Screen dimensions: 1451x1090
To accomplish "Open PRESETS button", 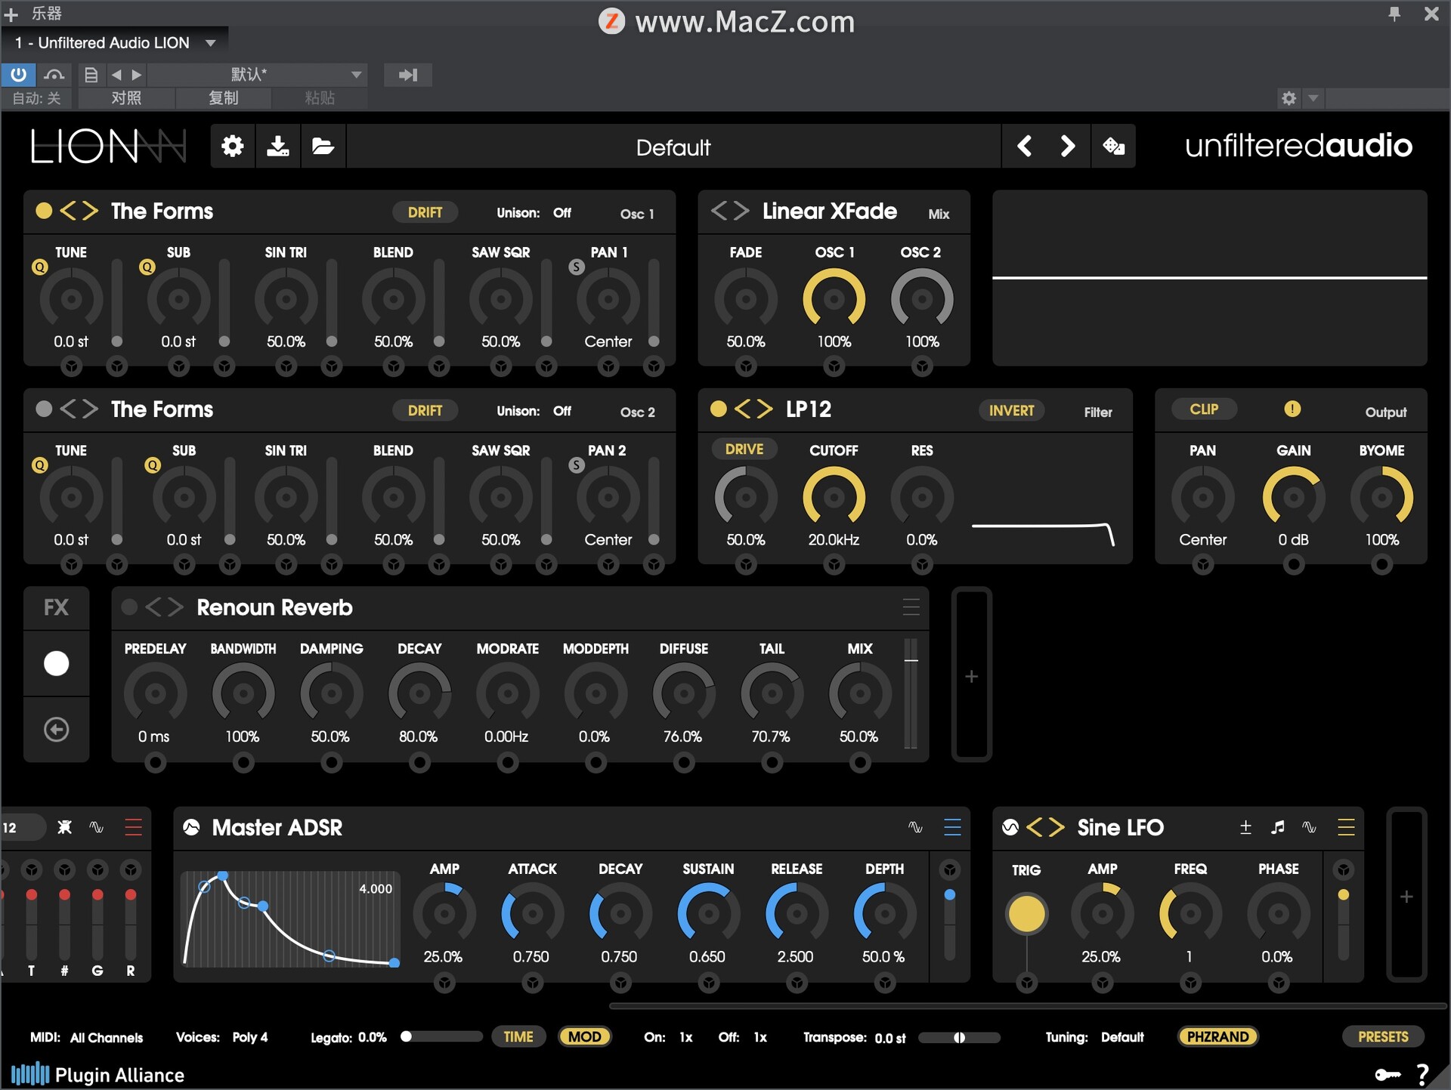I will coord(1382,1036).
